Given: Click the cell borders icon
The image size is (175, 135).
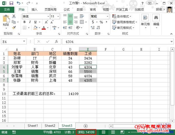Looking at the screenshot, I should 24,27.
